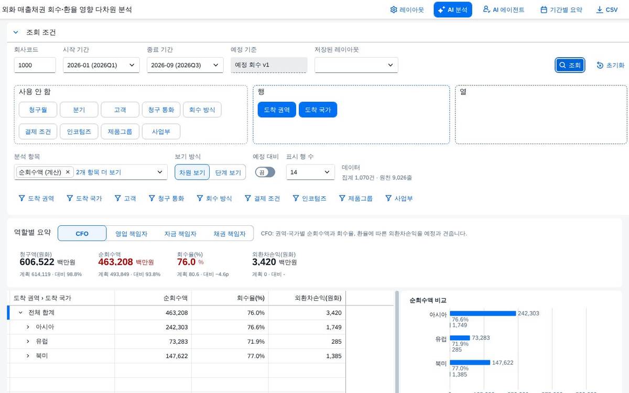This screenshot has height=393, width=629.
Task: Click the 71.9% cell in 유럽 row
Action: [x=230, y=342]
